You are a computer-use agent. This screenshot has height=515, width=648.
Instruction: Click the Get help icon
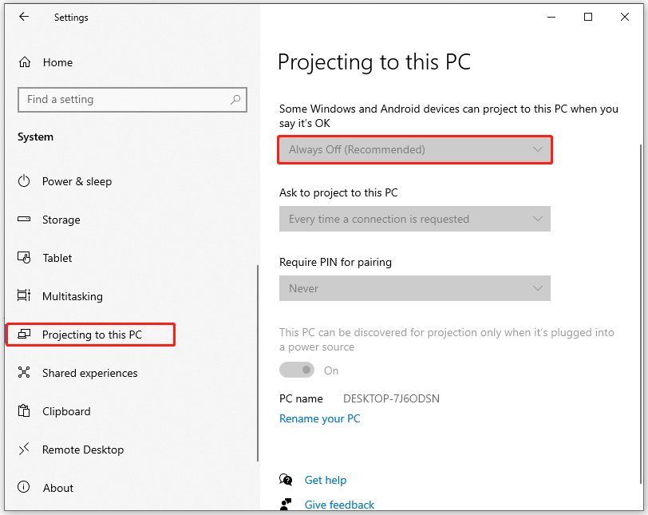tap(286, 480)
